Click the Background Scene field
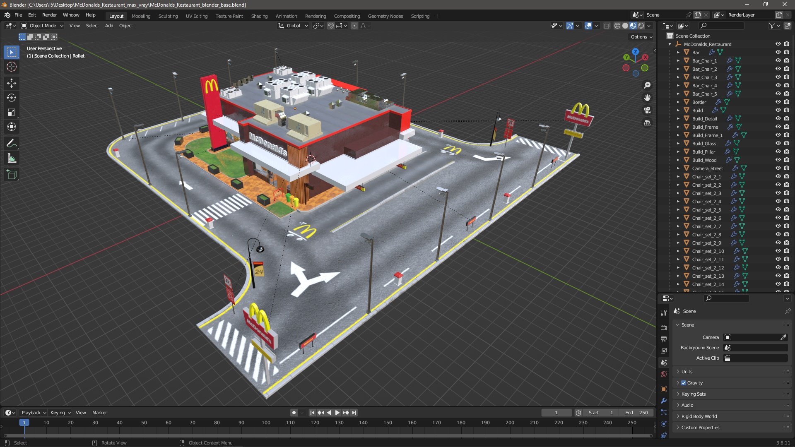795x447 pixels. point(756,348)
